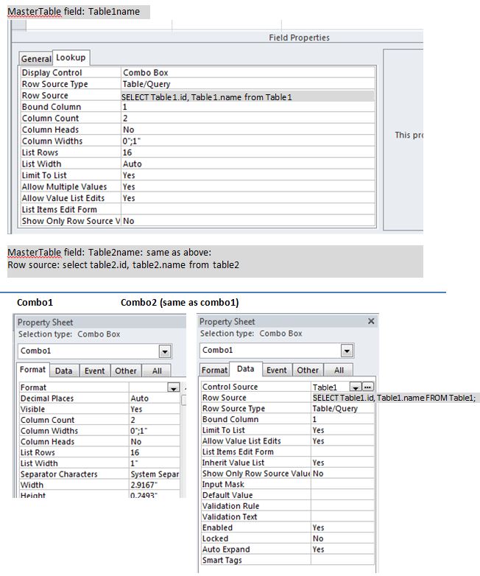Open the right property sheet Combo1 dropdown arrow
Image resolution: width=480 pixels, height=576 pixels.
pos(347,351)
